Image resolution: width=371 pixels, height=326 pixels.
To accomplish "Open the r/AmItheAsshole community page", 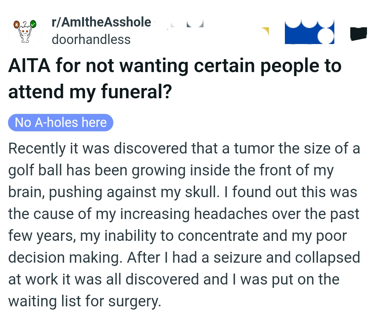I will [101, 22].
